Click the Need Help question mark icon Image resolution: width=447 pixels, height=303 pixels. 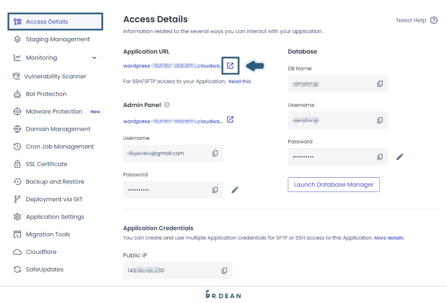(x=434, y=20)
